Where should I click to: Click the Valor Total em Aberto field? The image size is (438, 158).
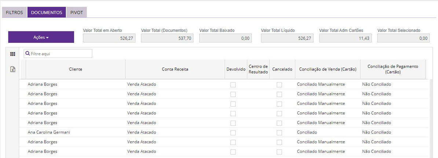[x=109, y=38]
